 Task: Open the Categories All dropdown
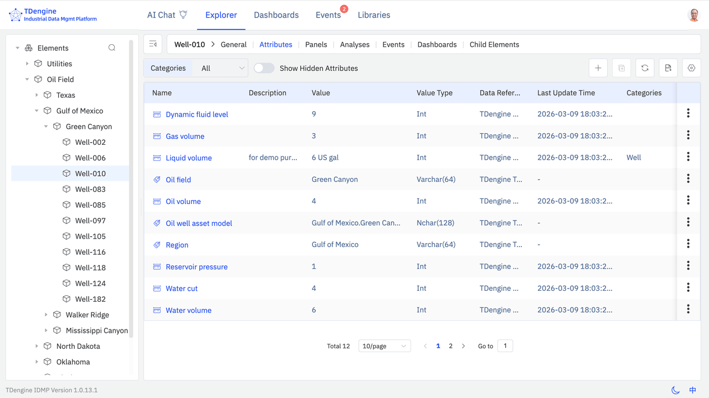(222, 68)
